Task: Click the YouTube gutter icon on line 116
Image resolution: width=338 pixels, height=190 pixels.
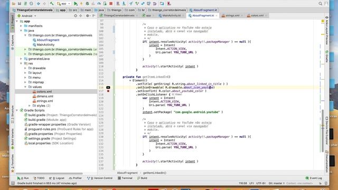Action: click(x=108, y=88)
